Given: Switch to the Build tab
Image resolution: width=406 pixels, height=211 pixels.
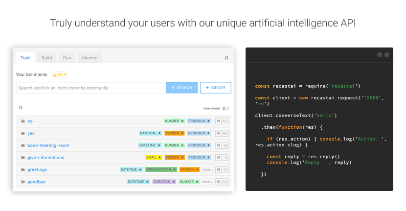Looking at the screenshot, I should tap(46, 58).
